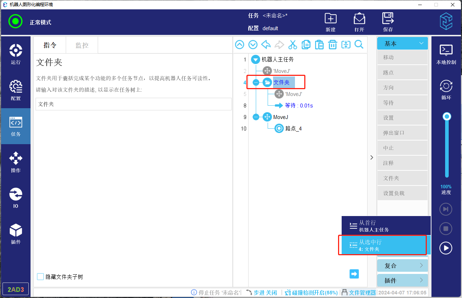462x298 pixels.
Task: Click the scissors cut icon in toolbar
Action: click(293, 45)
